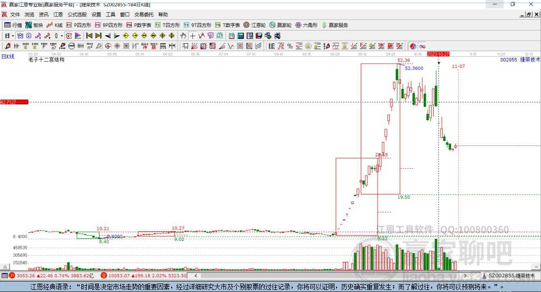Screen dimensions: 541x292
Task: Open 赢家服务 service page
Action: (334, 25)
